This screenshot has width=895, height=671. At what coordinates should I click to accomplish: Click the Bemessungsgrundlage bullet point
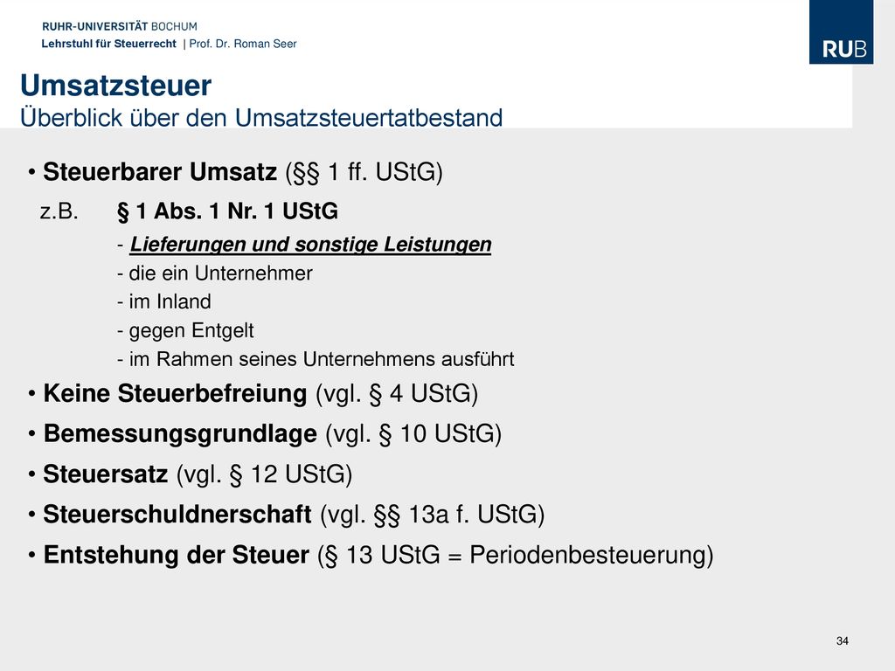point(264,433)
